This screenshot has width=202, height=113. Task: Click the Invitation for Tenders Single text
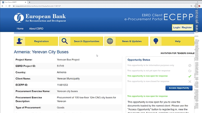pyautogui.click(x=177, y=53)
